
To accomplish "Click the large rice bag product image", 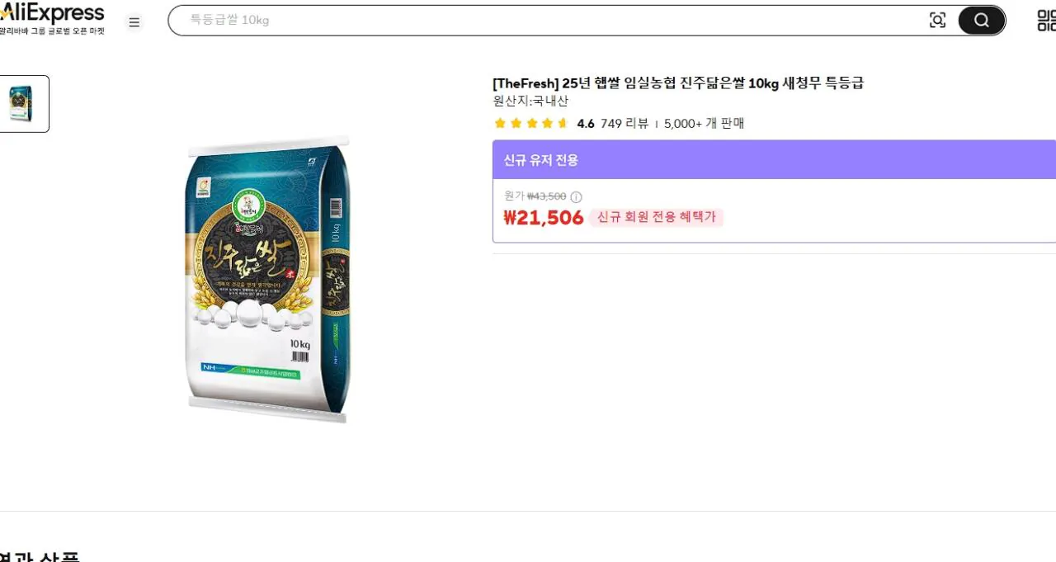I will click(x=269, y=279).
